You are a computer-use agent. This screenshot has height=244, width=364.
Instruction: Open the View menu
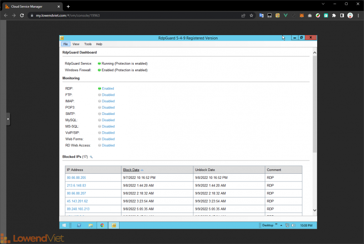pyautogui.click(x=76, y=44)
